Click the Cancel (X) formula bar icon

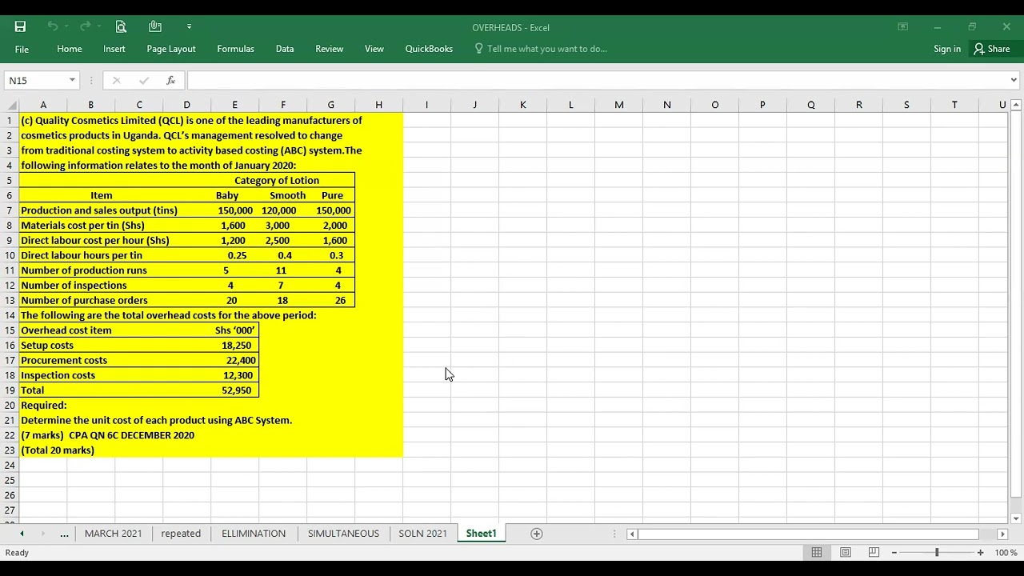pos(117,80)
